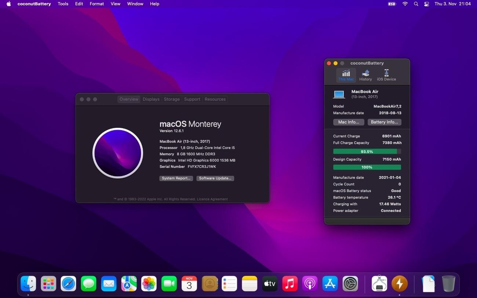
Task: Launch Safari from the Dock
Action: tap(69, 284)
